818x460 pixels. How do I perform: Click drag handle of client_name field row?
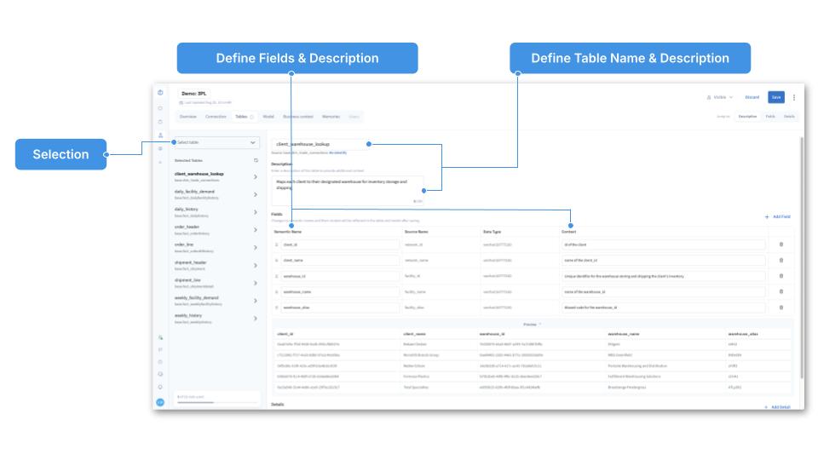click(x=276, y=260)
